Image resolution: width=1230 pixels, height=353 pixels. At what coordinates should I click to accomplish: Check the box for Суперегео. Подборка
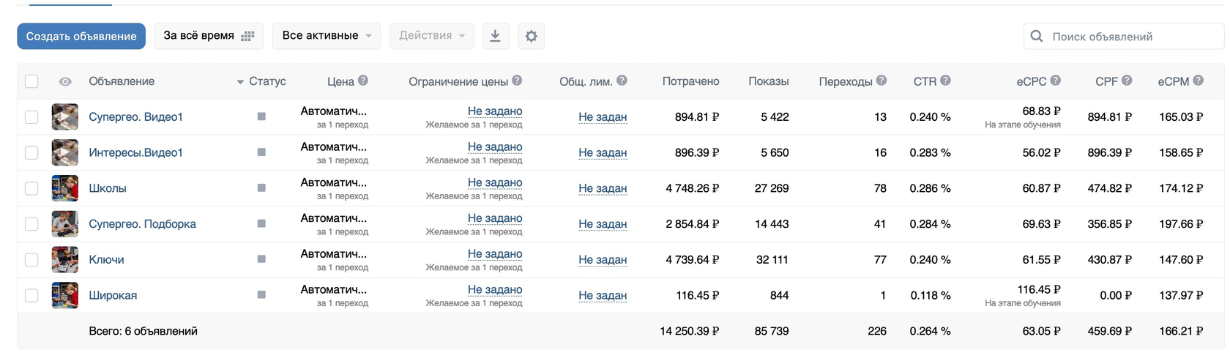(31, 224)
